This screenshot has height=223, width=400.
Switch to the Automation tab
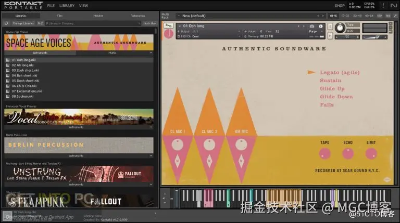click(137, 16)
